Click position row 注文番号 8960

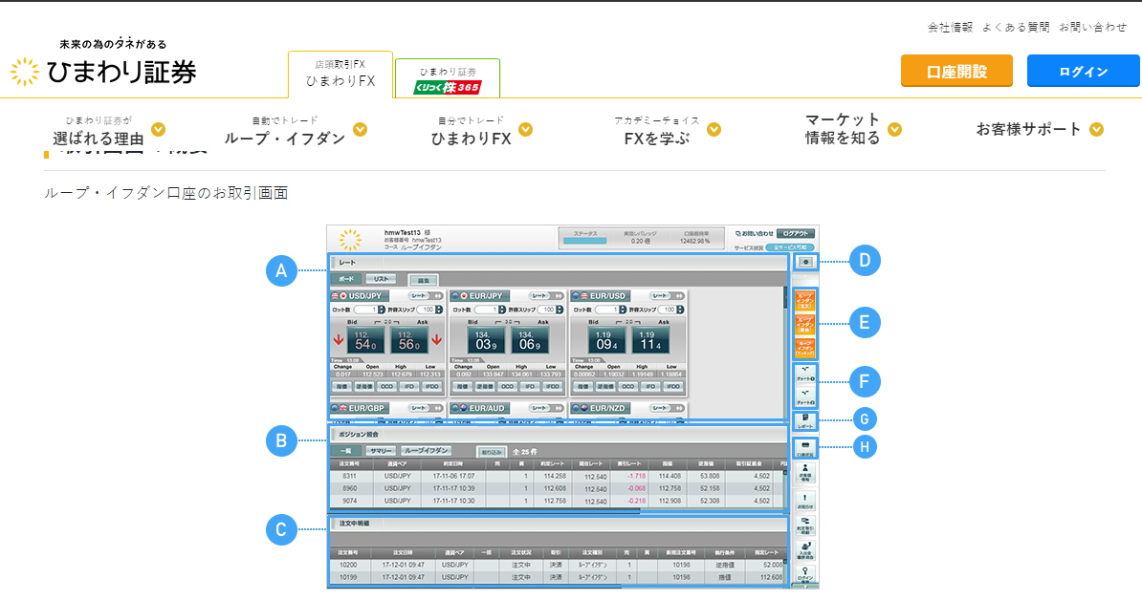pos(558,489)
